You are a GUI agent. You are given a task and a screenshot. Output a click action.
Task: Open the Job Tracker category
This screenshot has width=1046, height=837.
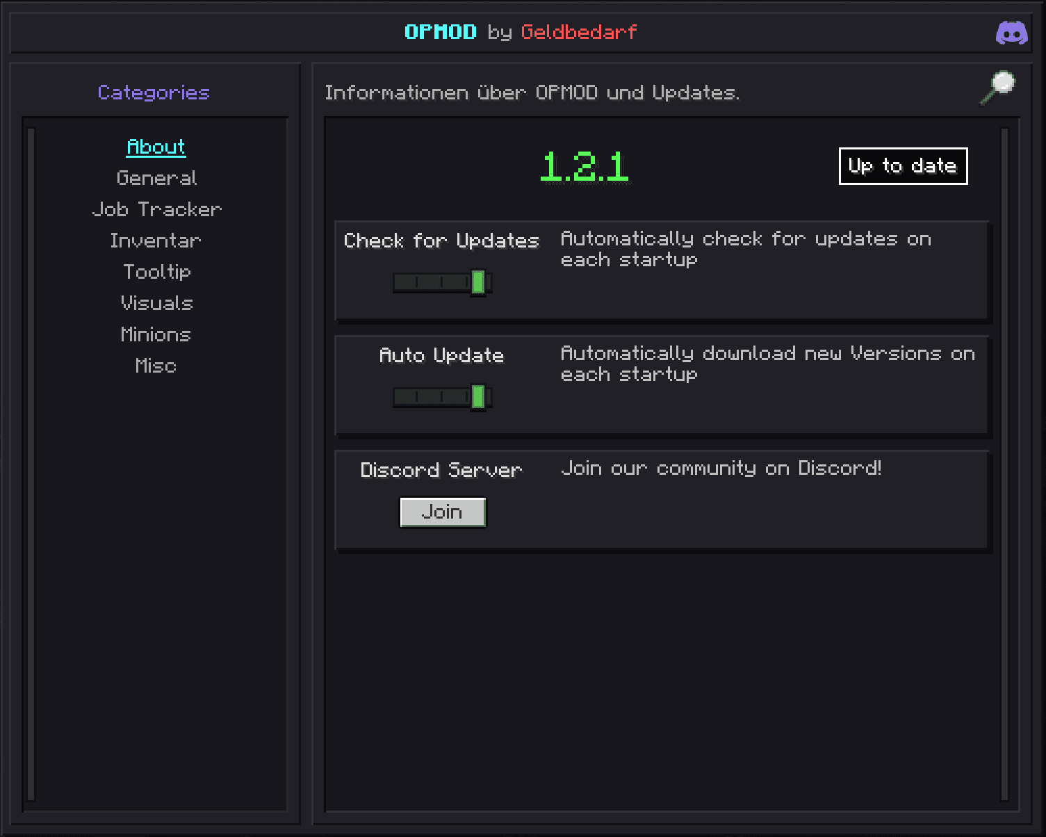156,209
